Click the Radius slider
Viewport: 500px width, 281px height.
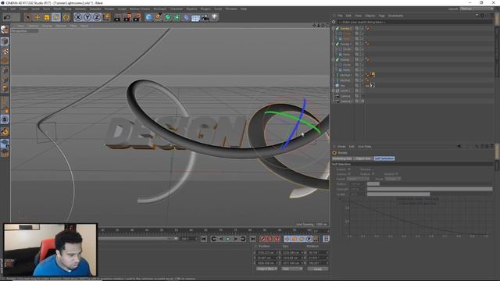430,184
